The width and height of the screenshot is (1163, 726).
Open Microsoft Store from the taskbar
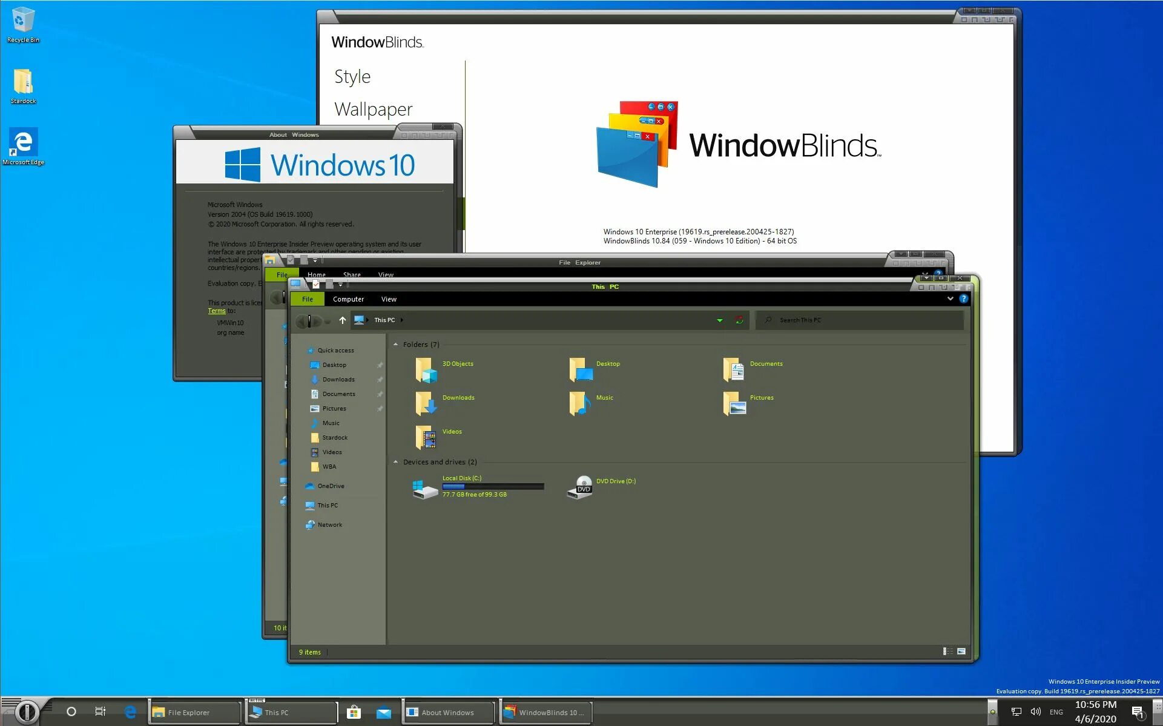(x=354, y=712)
